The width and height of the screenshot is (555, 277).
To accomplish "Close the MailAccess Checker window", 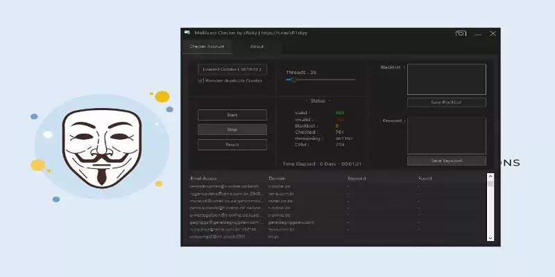I will click(x=493, y=33).
